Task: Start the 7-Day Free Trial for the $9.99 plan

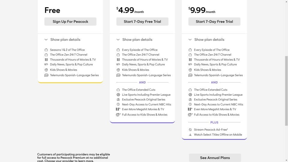Action: coord(214,22)
